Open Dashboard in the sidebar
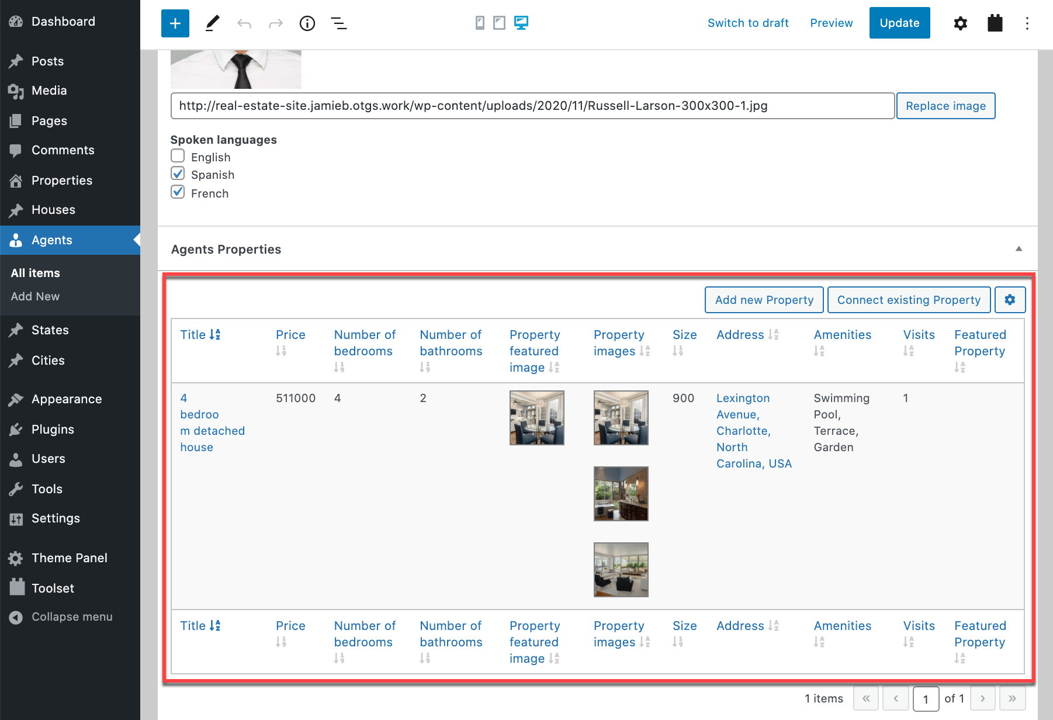The image size is (1053, 720). pyautogui.click(x=63, y=22)
